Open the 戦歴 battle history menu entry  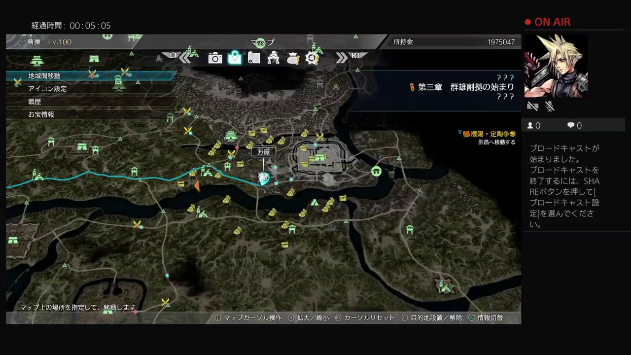[35, 102]
